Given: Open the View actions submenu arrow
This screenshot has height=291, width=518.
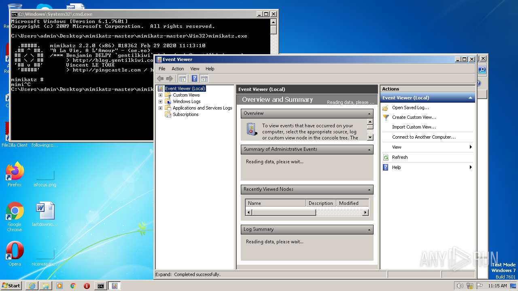Looking at the screenshot, I should coord(471,147).
